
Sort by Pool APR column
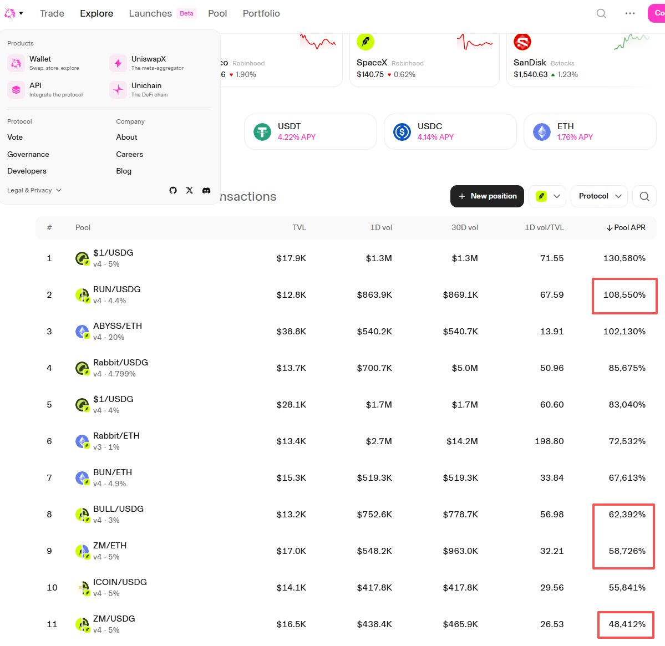pos(626,228)
